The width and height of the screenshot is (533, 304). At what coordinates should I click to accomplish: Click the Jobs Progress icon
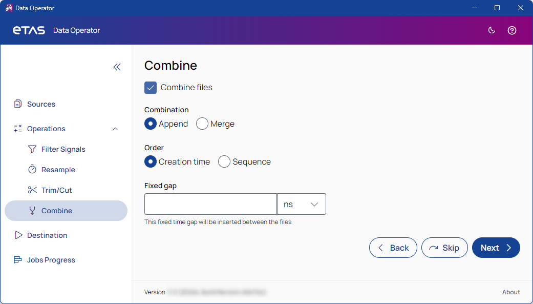tap(18, 260)
